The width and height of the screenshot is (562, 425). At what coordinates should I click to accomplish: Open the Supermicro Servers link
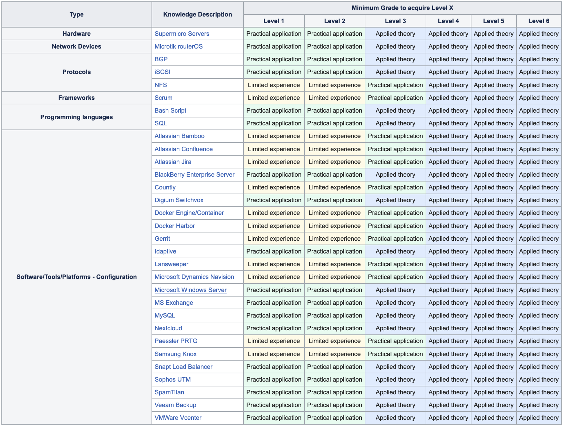click(182, 34)
